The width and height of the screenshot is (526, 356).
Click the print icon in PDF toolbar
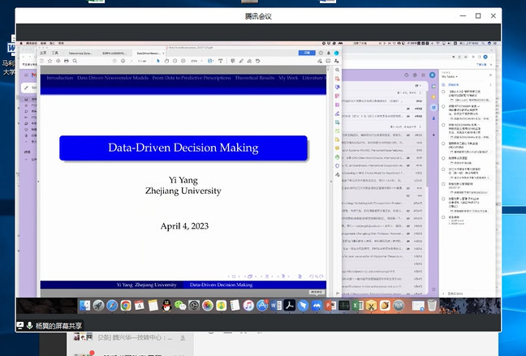pos(67,61)
